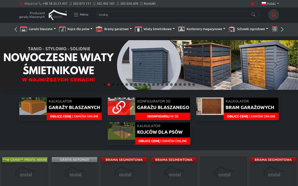Screen dimensions: 298x186
Task: Click Skonfiguruj w 3D button
Action: coord(163,116)
